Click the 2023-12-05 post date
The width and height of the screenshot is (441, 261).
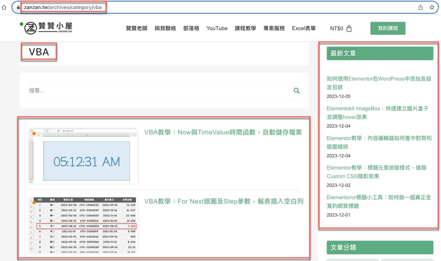(x=339, y=96)
